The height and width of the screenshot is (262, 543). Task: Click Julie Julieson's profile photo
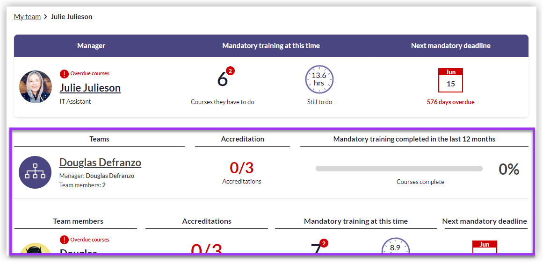point(36,87)
